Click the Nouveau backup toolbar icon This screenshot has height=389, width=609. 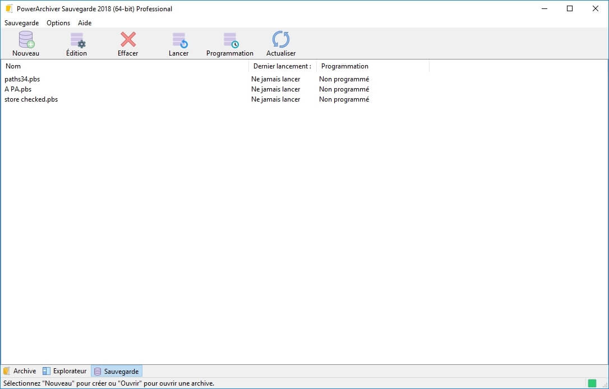coord(26,40)
